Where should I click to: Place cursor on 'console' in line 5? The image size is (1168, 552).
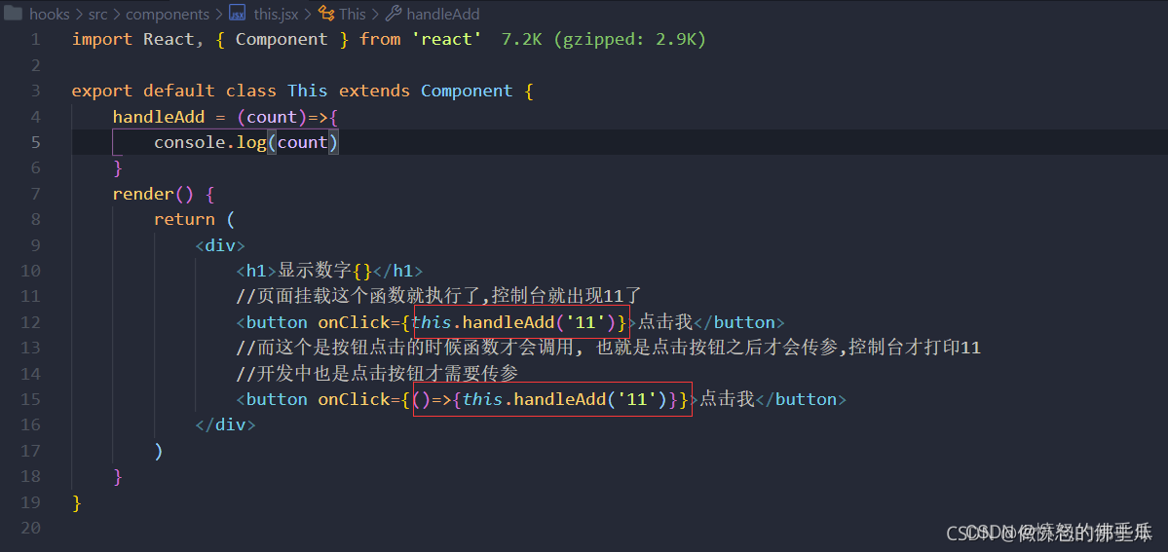pos(189,142)
